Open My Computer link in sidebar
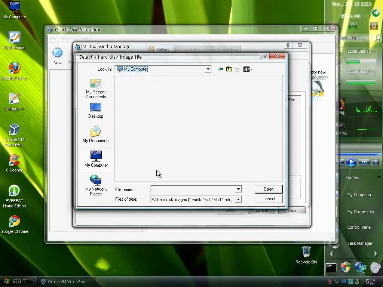This screenshot has width=383, height=287. [x=359, y=195]
